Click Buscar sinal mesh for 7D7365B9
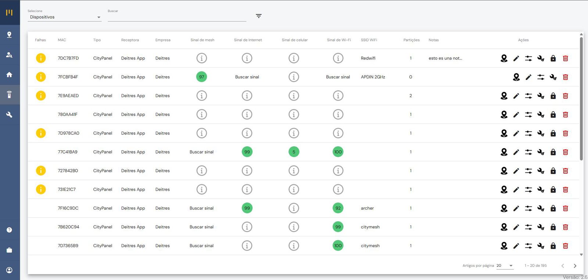The image size is (588, 280). click(x=201, y=246)
